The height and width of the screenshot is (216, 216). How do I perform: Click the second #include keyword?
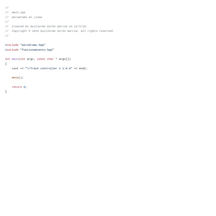coord(12,50)
